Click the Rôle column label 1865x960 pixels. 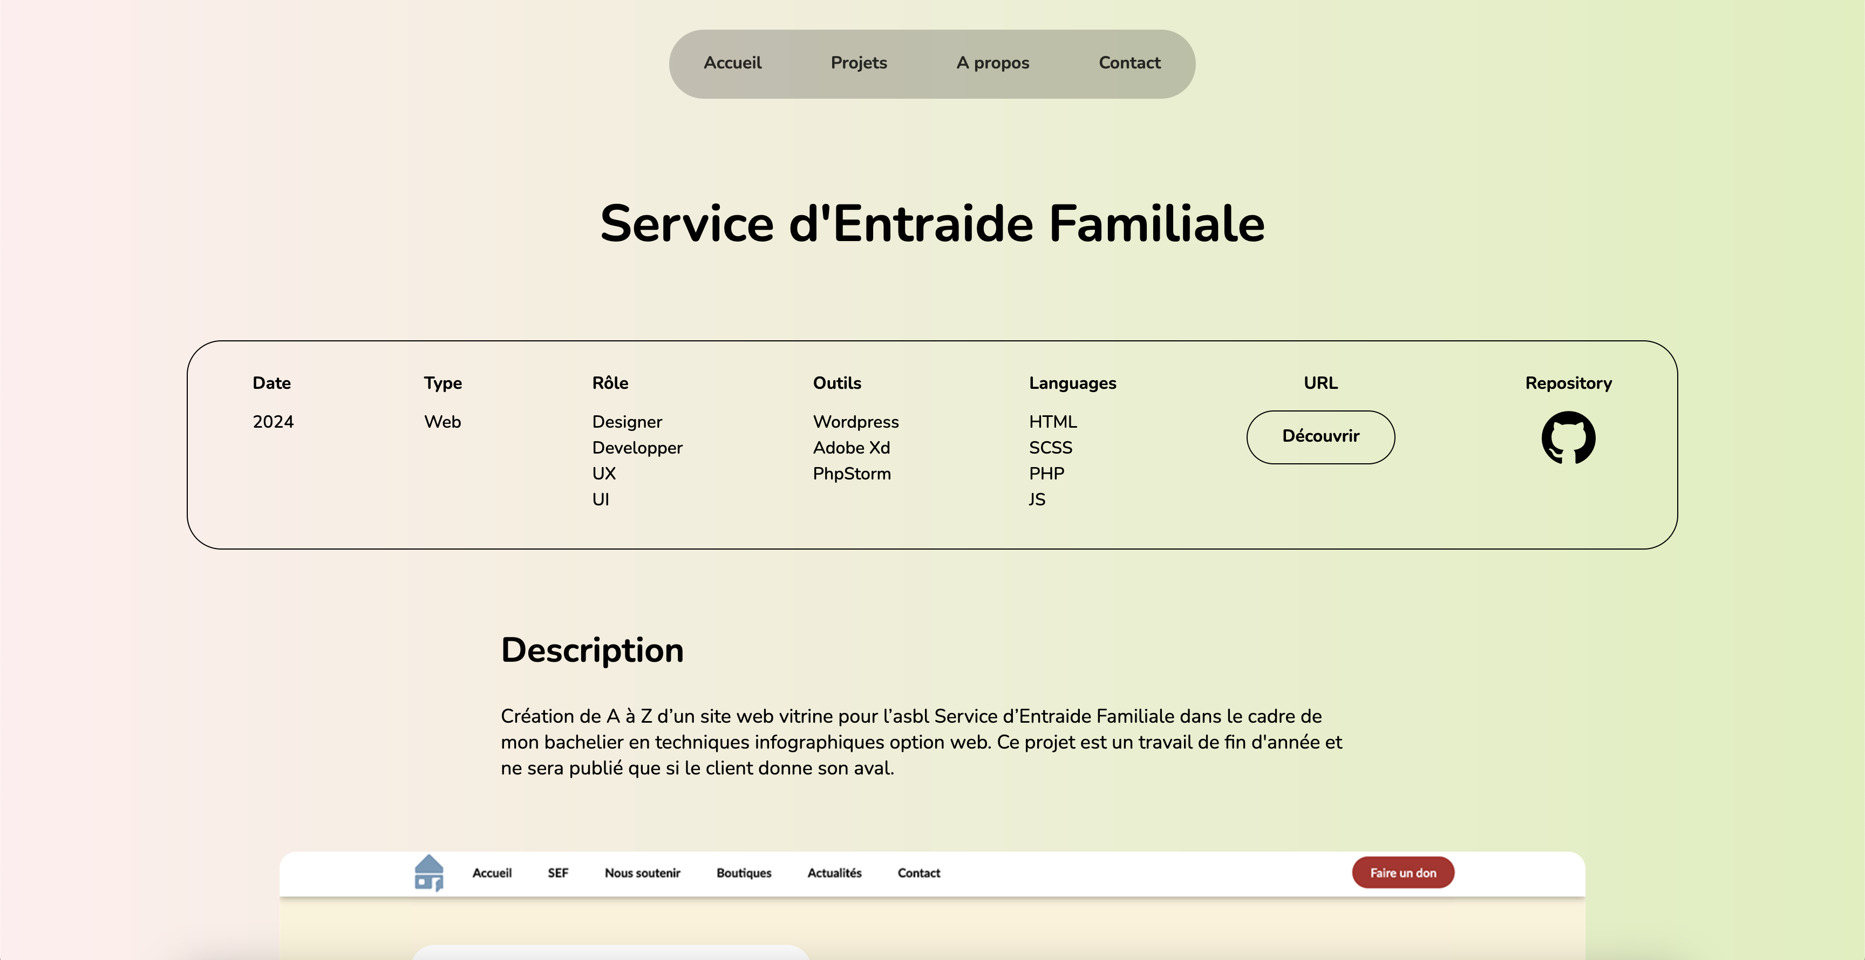(x=610, y=383)
